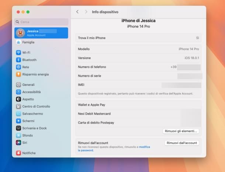The image size is (225, 172).
Task: Select the Rete globe icon
Action: pyautogui.click(x=18, y=67)
